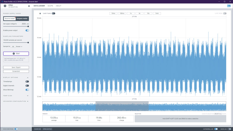The image size is (233, 131).
Task: Open the 'forever' sample duration dropdown
Action: click(x=19, y=46)
